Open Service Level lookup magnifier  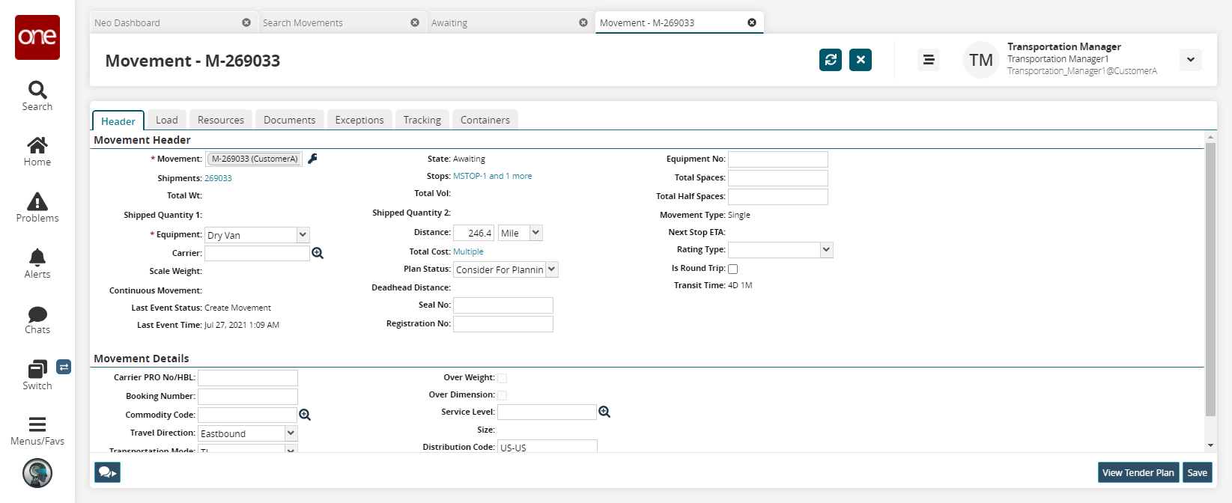[604, 412]
